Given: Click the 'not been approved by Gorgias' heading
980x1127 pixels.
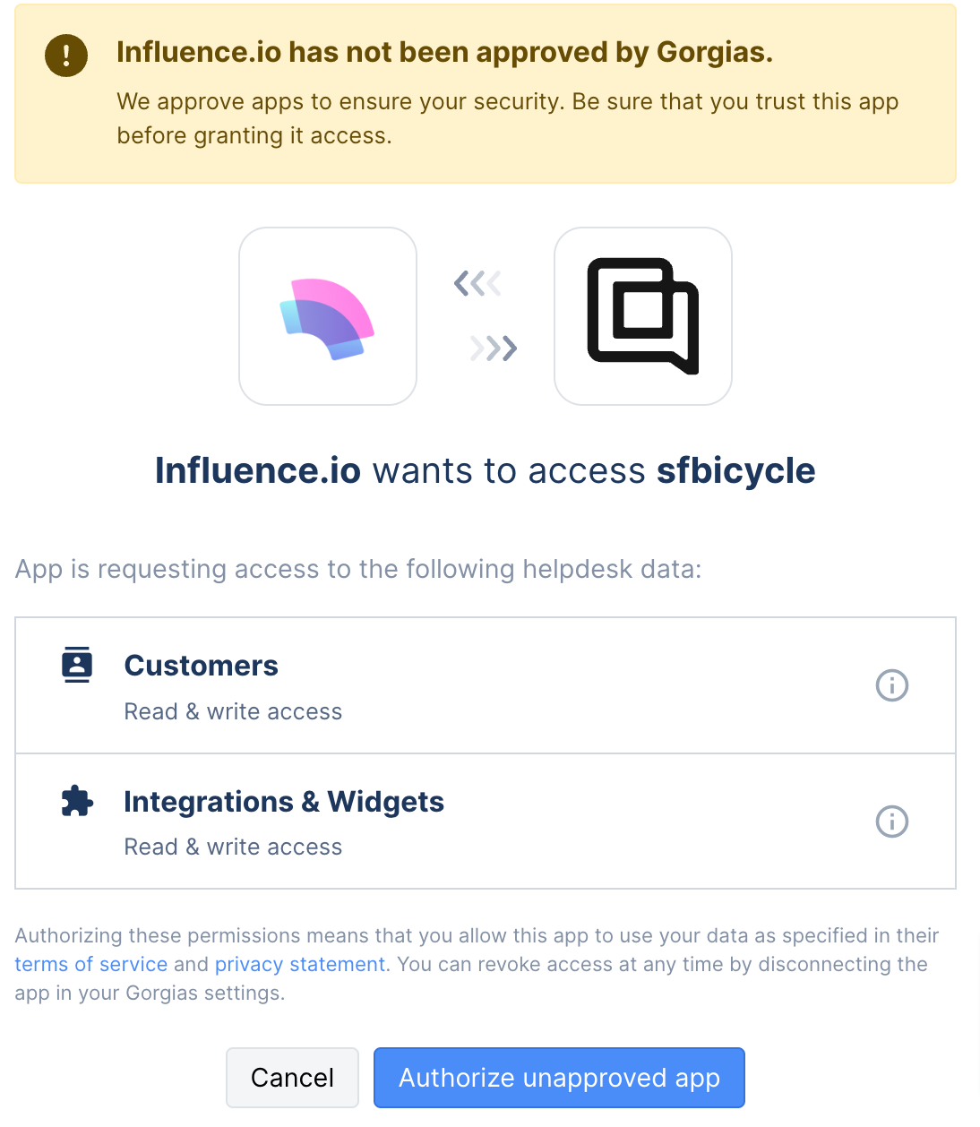Looking at the screenshot, I should (x=444, y=52).
